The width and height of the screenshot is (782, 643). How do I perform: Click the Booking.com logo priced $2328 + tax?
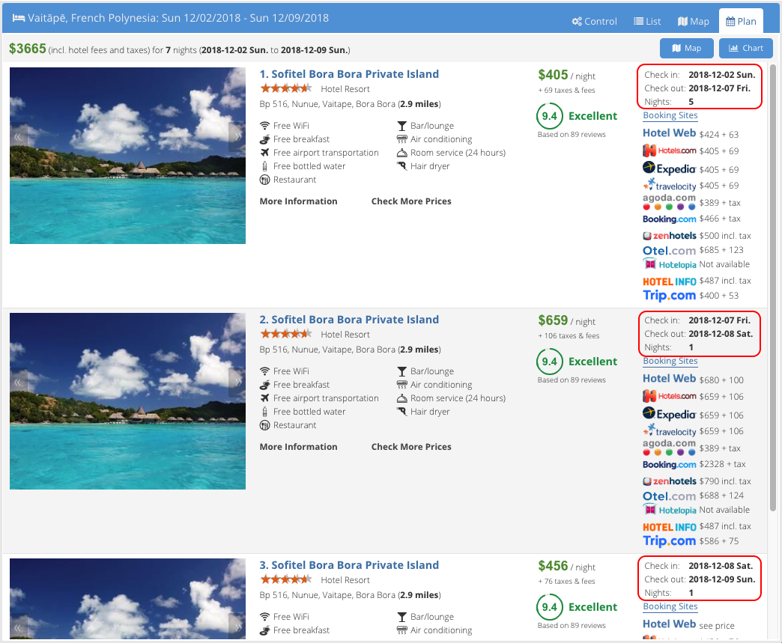pyautogui.click(x=670, y=465)
